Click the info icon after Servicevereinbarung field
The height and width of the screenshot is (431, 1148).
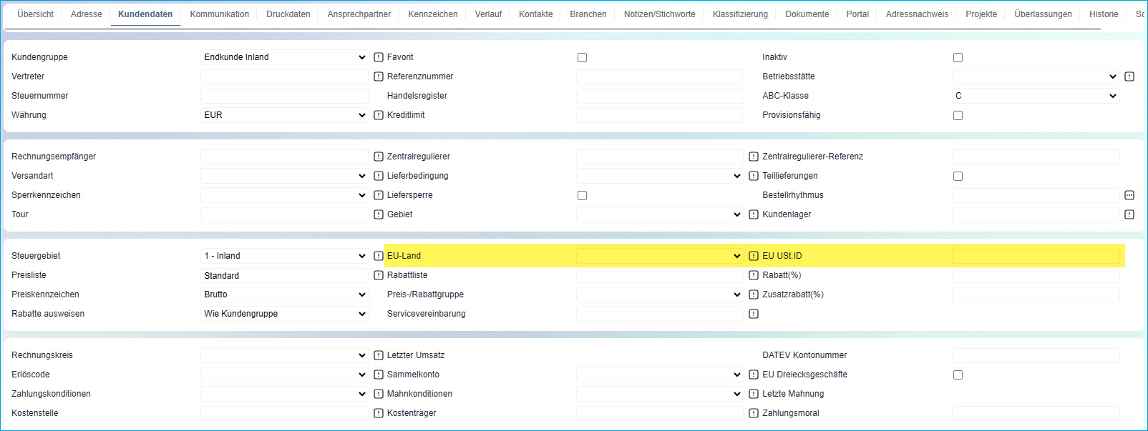tap(754, 314)
